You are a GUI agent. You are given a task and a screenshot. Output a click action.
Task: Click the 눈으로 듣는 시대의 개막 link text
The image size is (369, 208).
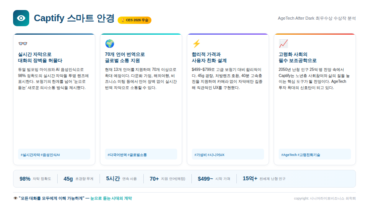point(111,198)
